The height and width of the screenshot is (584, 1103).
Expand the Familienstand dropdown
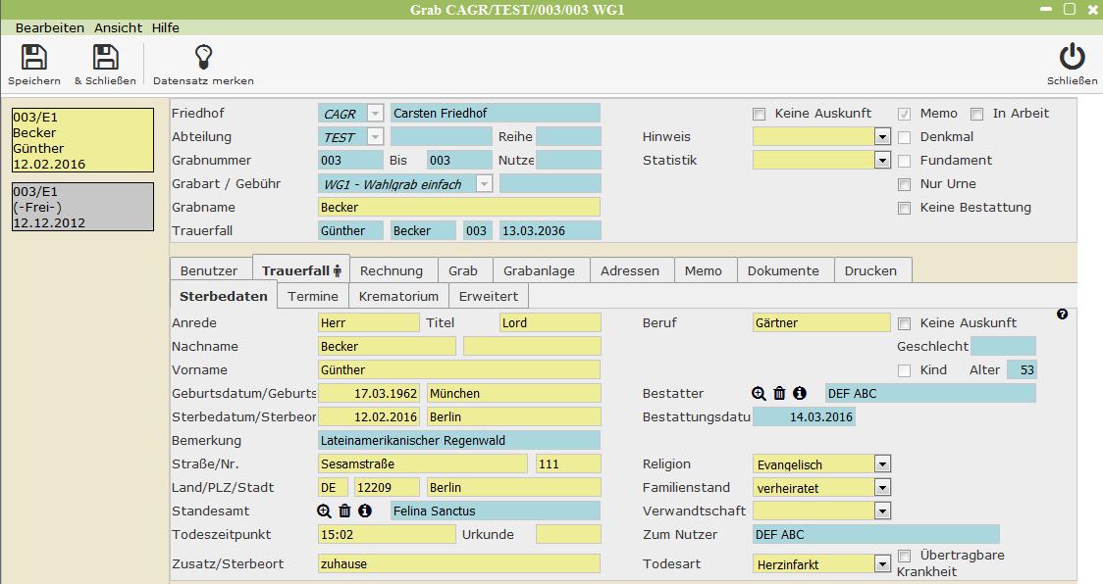pos(882,488)
